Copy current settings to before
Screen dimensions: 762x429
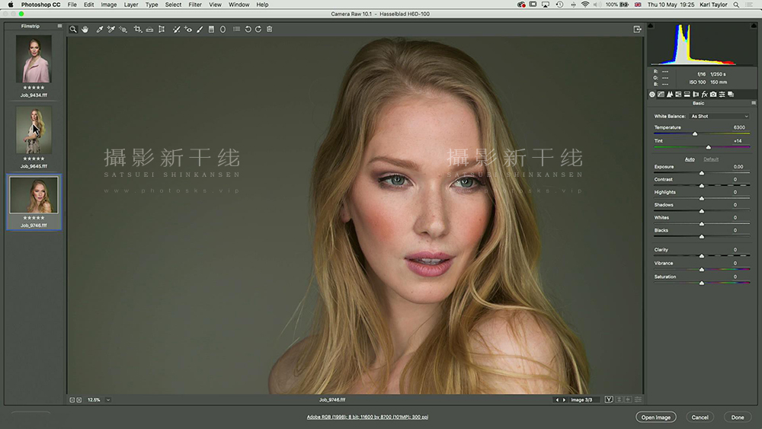[629, 400]
